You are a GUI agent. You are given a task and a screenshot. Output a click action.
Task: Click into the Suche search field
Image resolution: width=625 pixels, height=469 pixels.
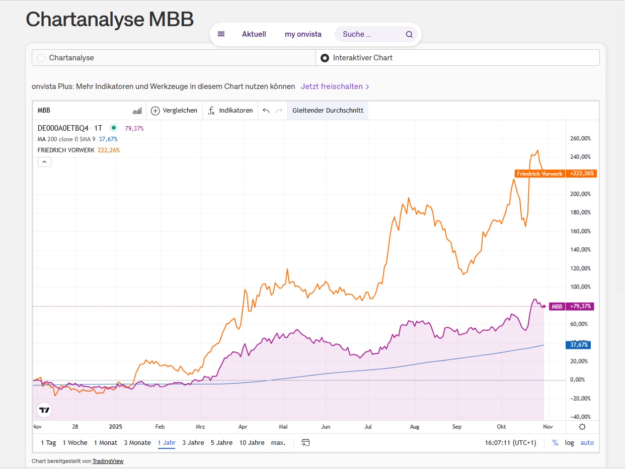[x=370, y=34]
